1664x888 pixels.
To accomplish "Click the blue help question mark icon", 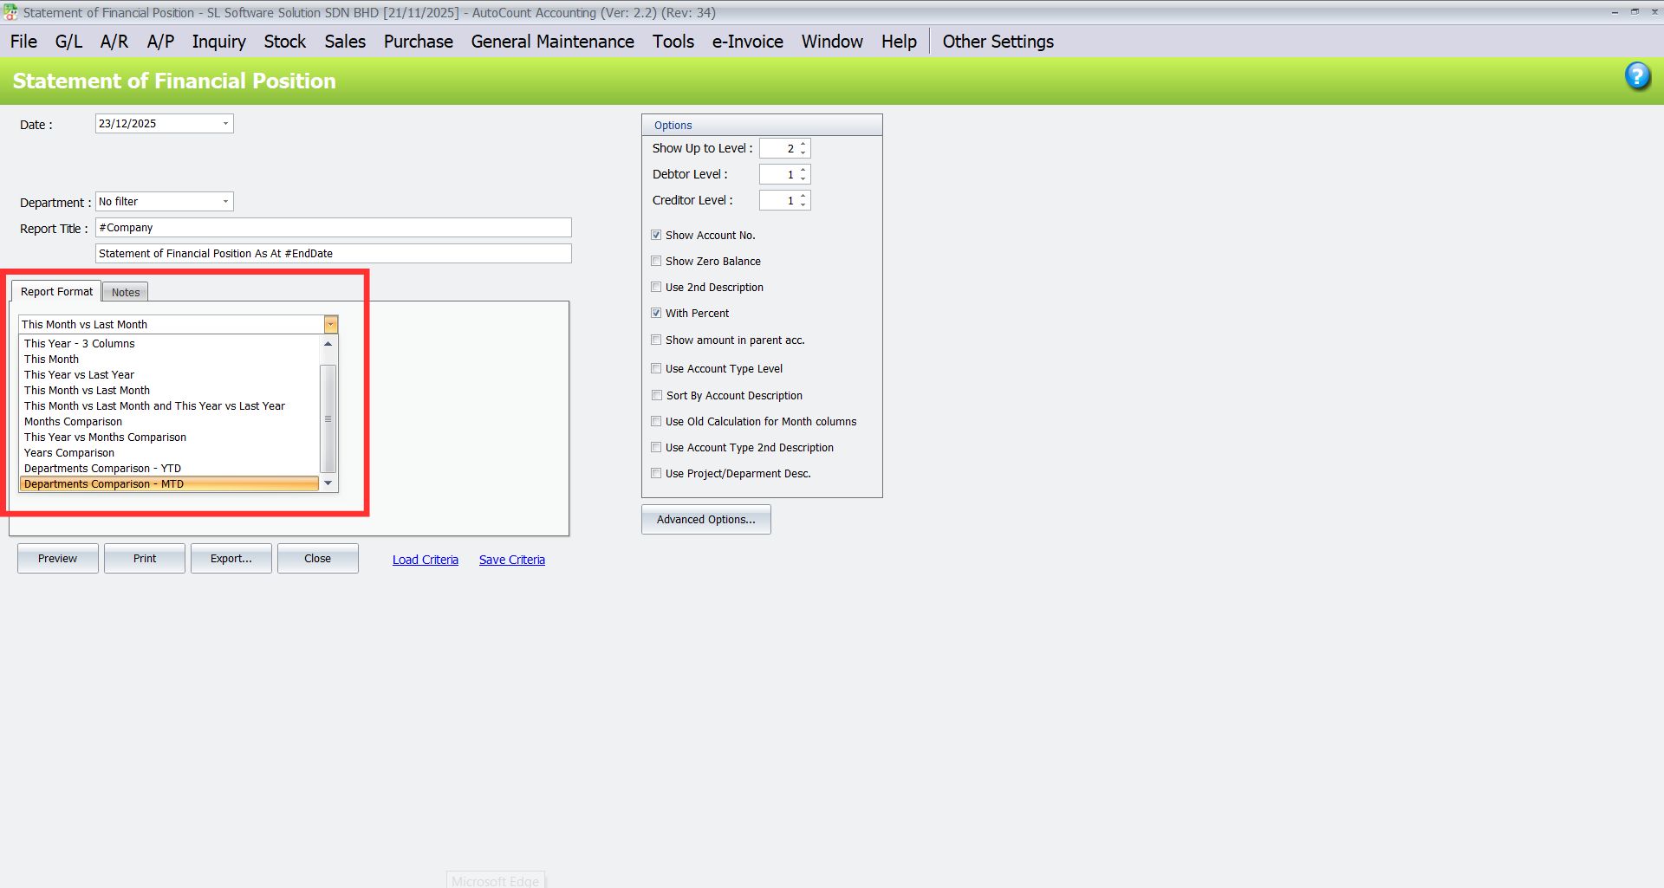I will pos(1636,76).
